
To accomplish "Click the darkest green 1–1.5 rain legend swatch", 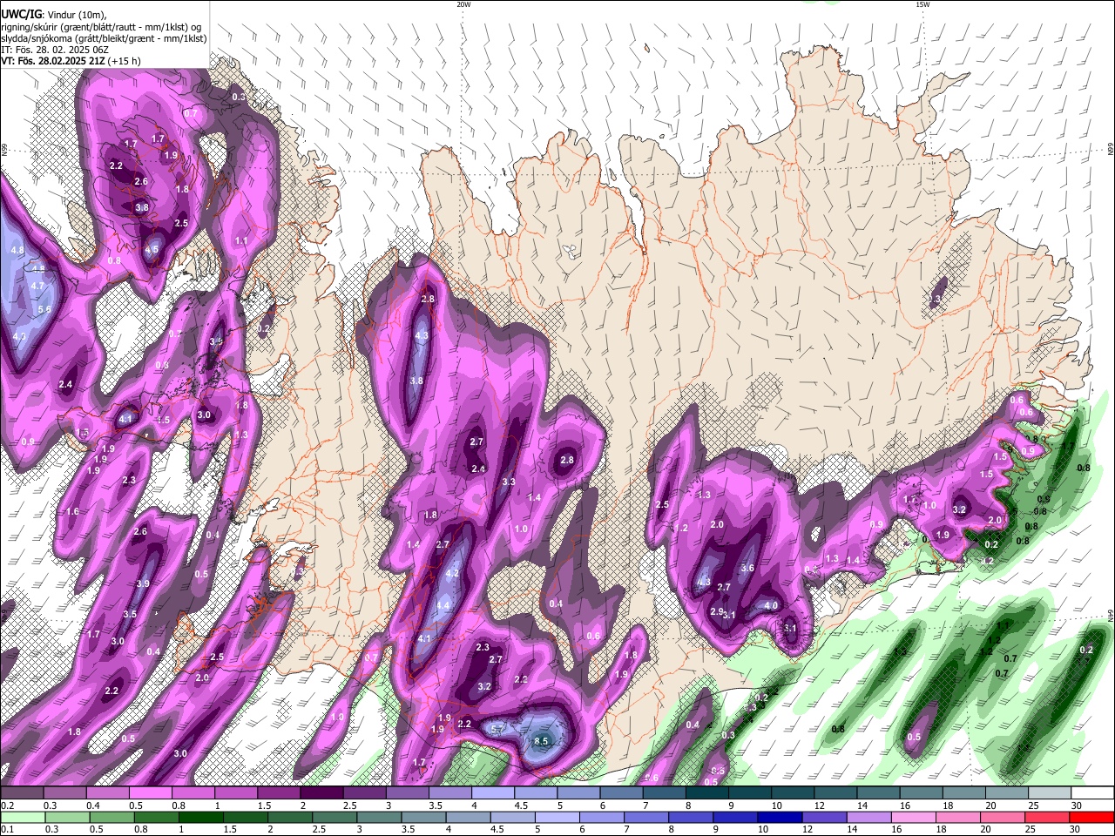I will pos(201,817).
